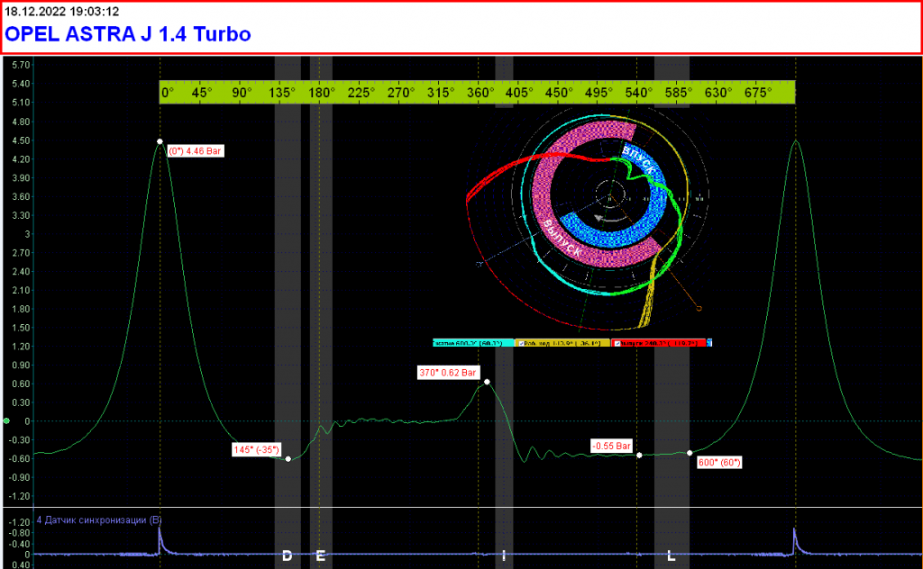
Task: Click the 45° tick on the angle ruler
Action: (x=202, y=93)
